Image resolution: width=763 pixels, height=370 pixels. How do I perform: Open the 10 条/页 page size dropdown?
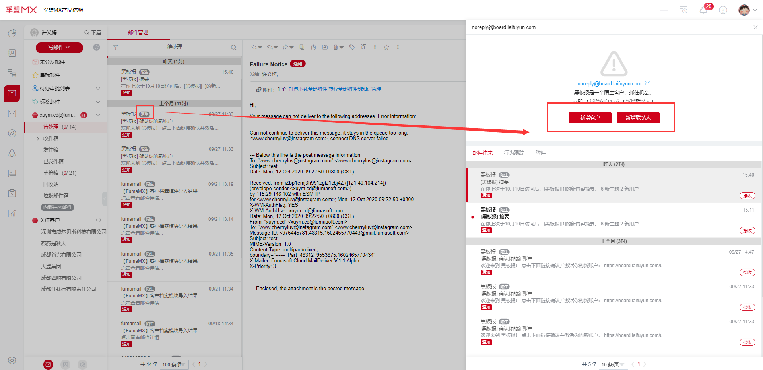612,364
